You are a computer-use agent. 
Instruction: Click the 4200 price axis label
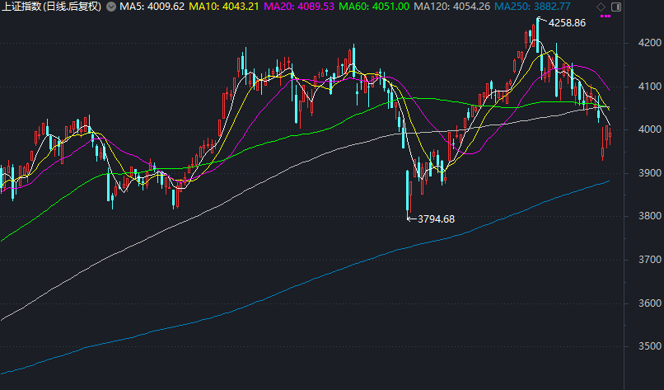click(x=650, y=43)
